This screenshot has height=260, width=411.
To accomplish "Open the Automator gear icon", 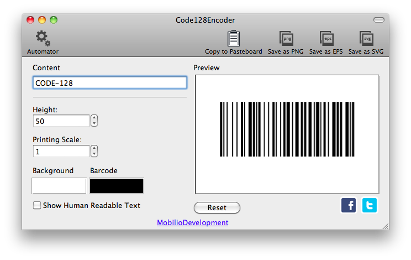I will point(43,39).
